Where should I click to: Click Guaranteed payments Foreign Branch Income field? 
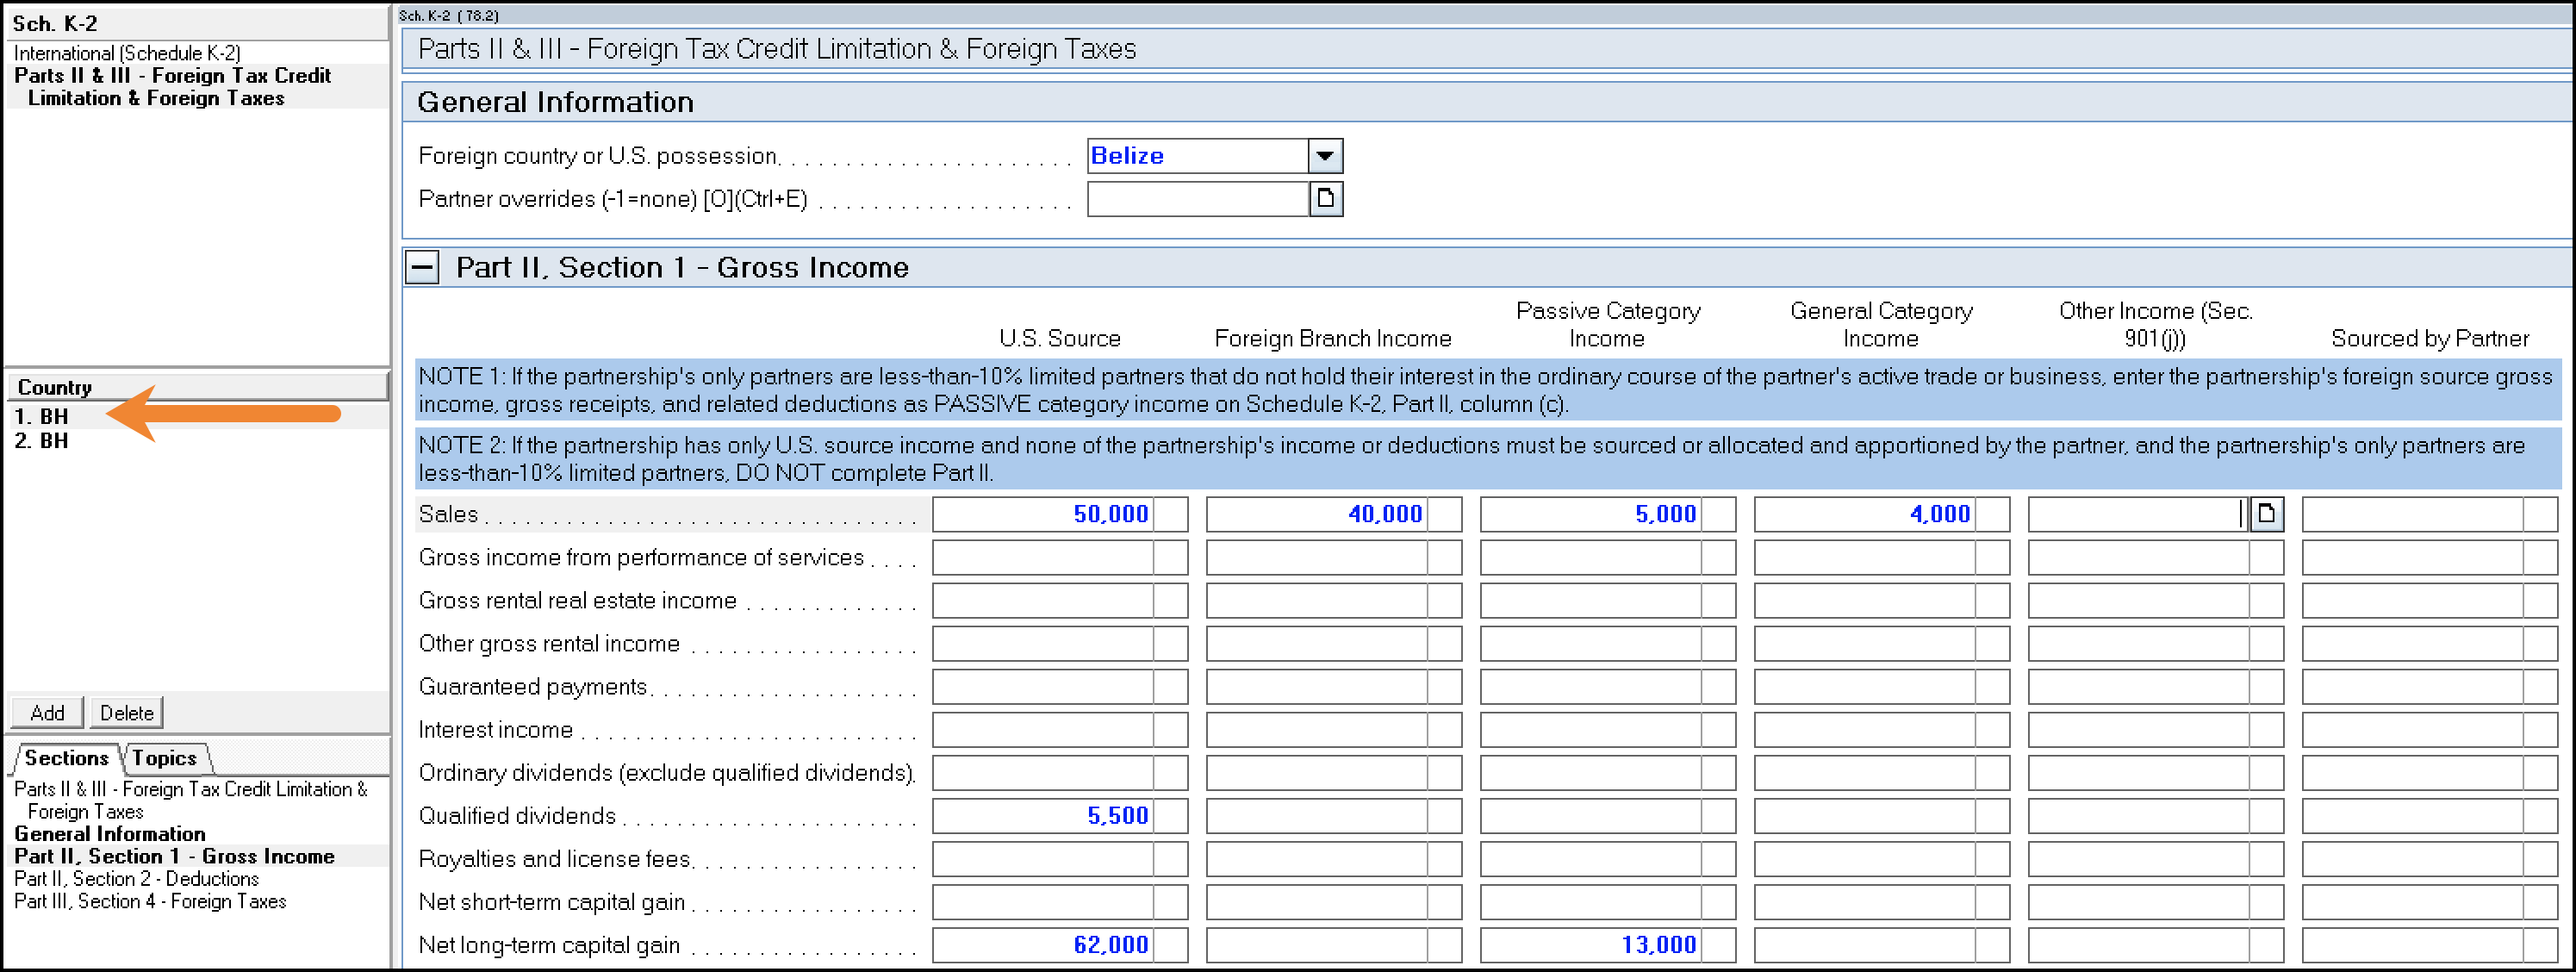[1317, 687]
